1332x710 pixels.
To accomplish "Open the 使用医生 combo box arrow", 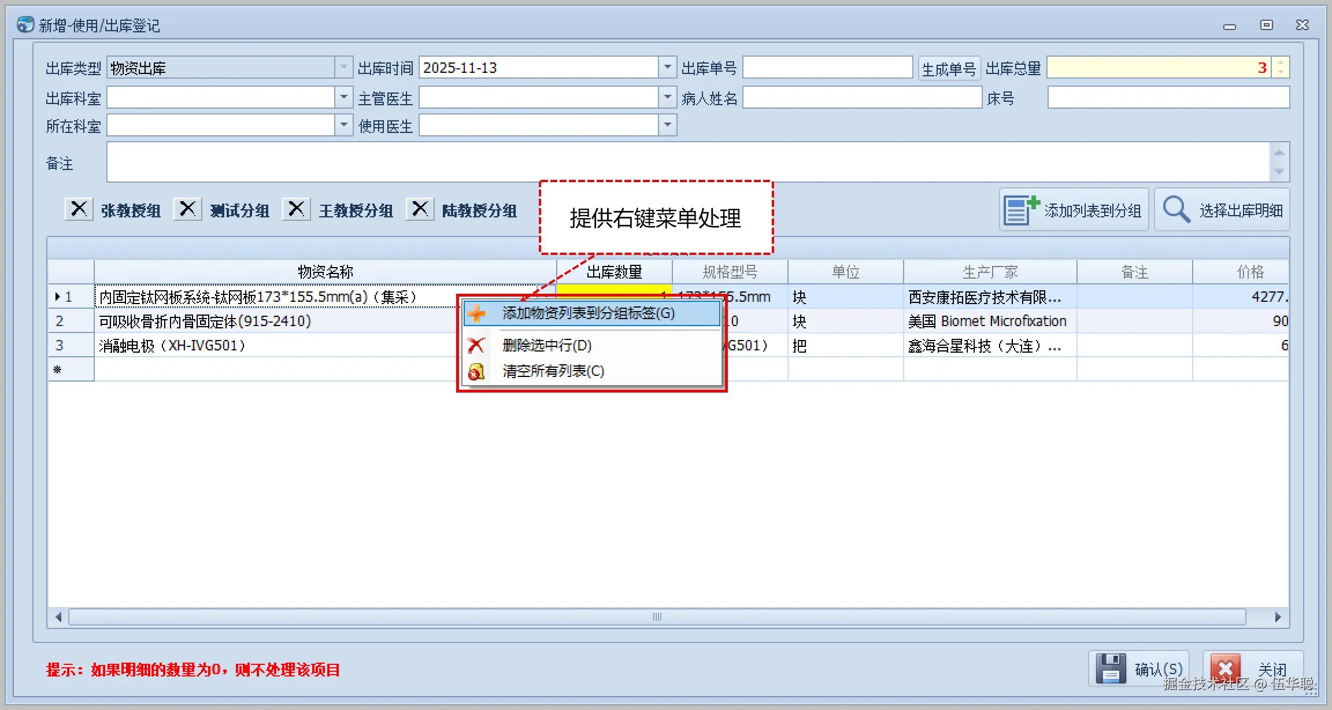I will coord(667,125).
